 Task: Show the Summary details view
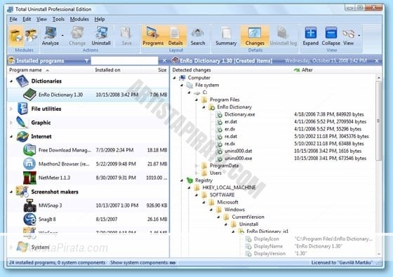pyautogui.click(x=226, y=36)
